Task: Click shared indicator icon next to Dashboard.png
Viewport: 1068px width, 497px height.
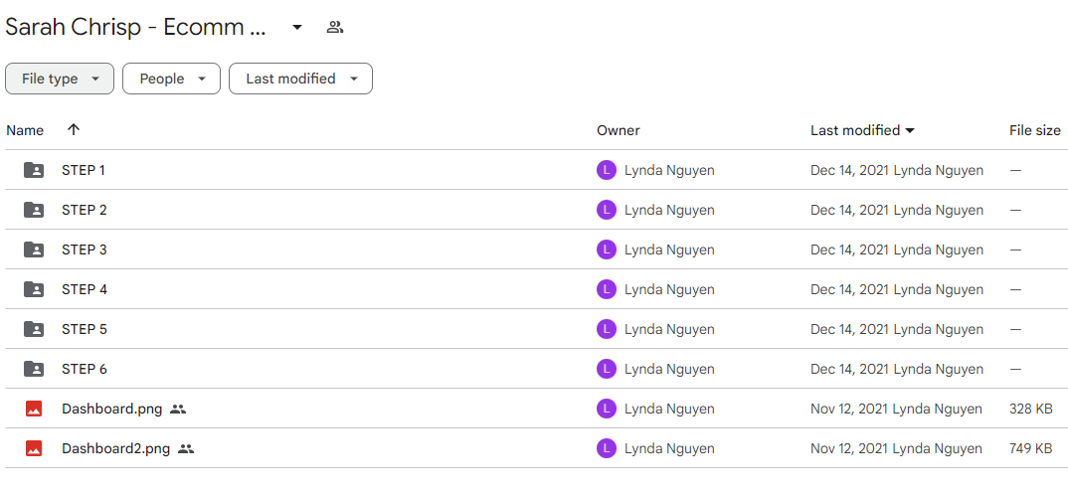Action: [178, 410]
